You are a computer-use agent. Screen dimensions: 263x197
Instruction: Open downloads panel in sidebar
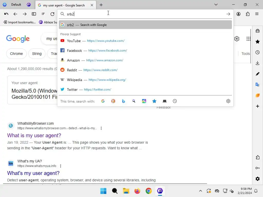(x=258, y=63)
